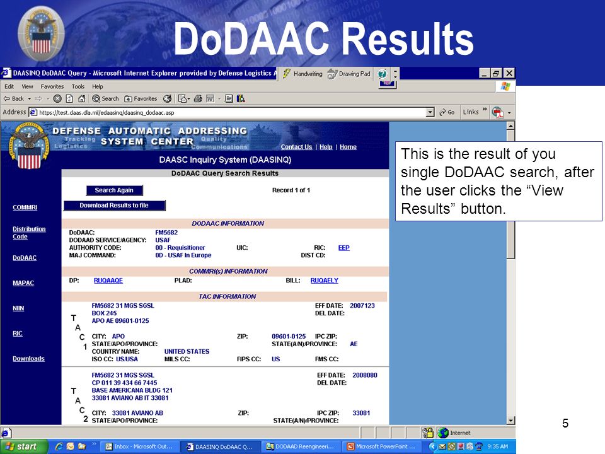Launch Outlook Express quick launch icon
This screenshot has height=454, width=605.
click(70, 446)
